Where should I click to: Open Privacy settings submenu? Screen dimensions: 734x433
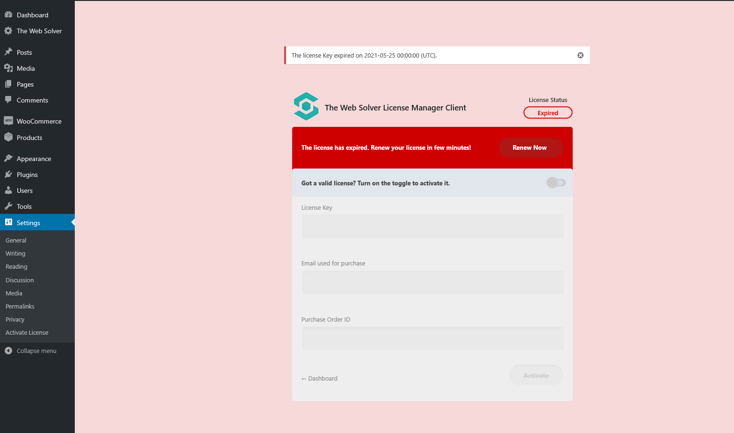(x=15, y=319)
